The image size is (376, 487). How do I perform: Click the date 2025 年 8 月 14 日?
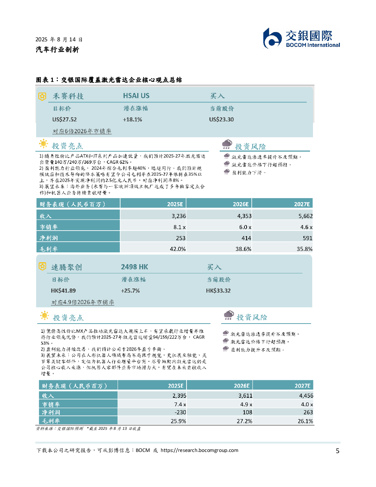pos(59,39)
